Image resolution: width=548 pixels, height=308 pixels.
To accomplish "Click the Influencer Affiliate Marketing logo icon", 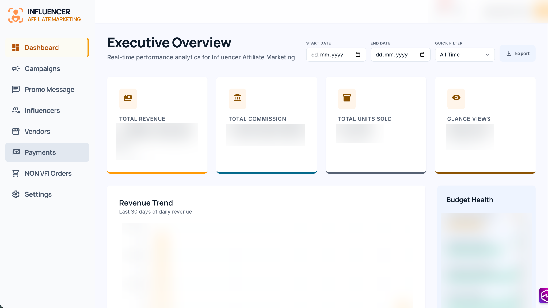I will click(x=16, y=15).
